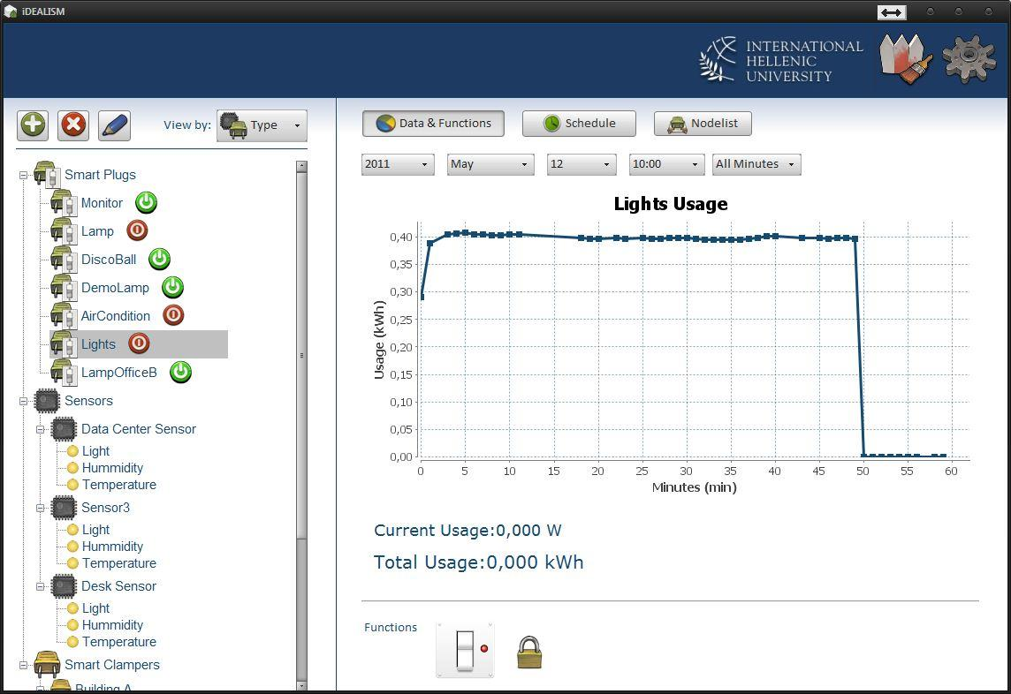Collapse the Sensors tree node

tap(23, 401)
